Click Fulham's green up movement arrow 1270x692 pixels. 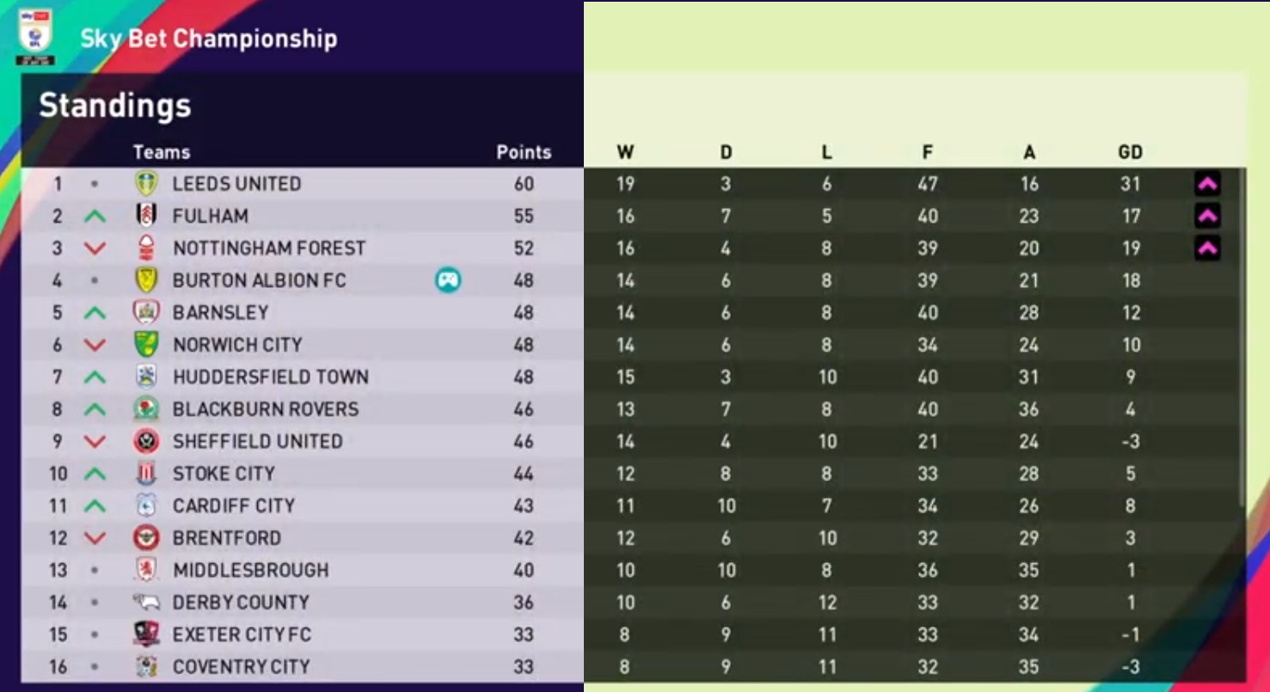click(95, 217)
